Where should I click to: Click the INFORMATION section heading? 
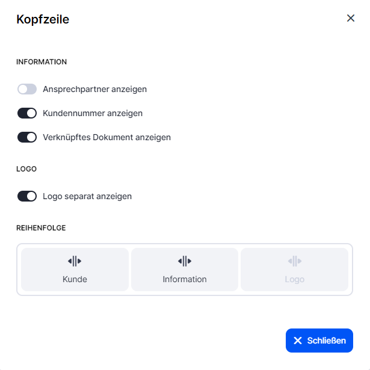coord(42,62)
